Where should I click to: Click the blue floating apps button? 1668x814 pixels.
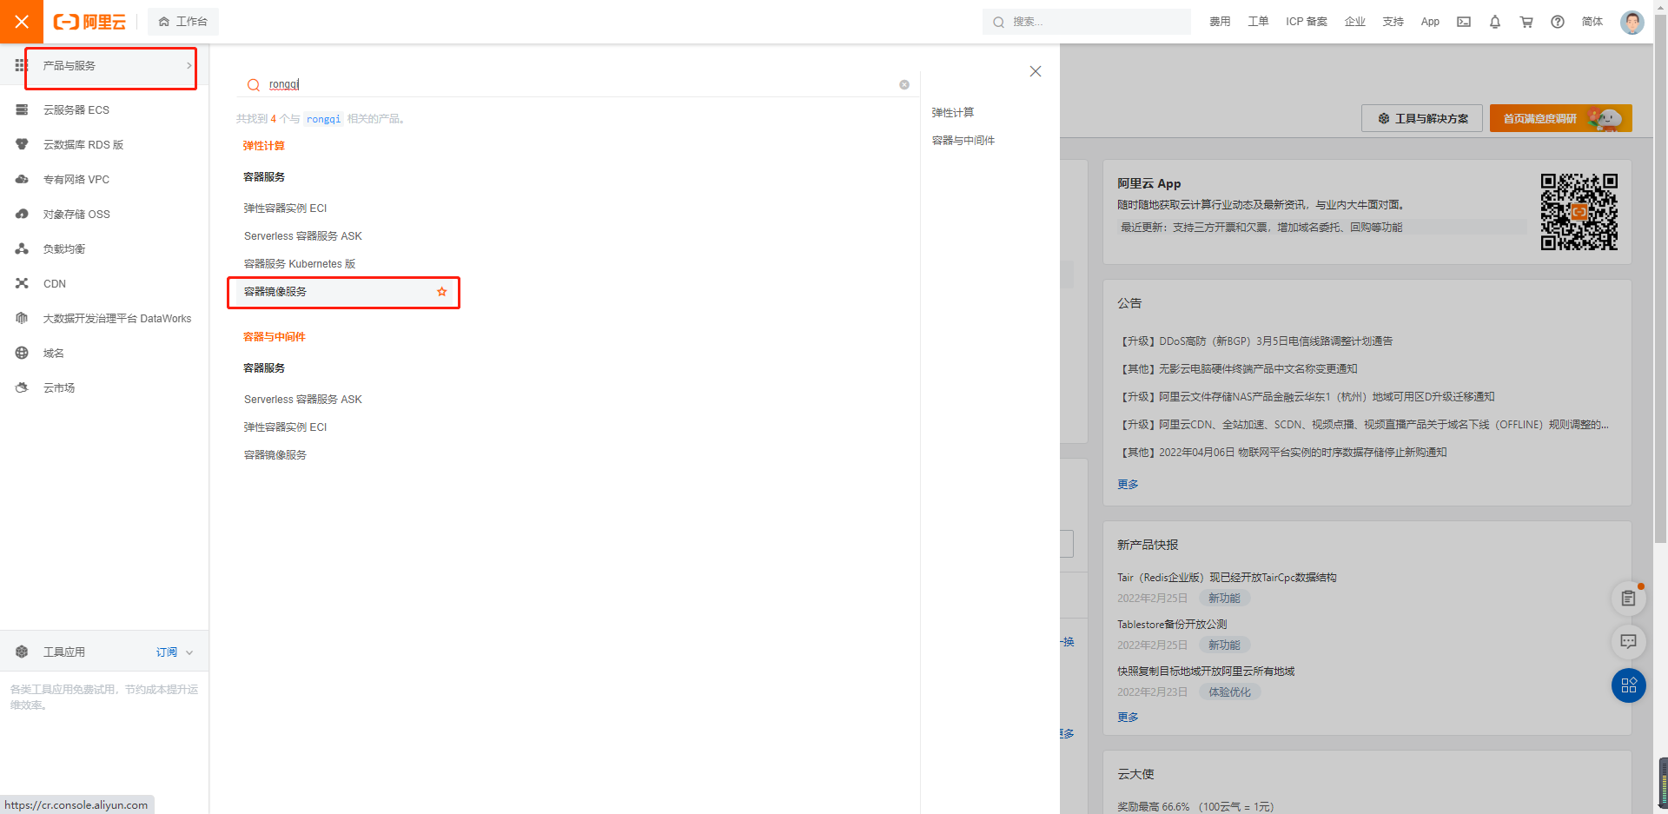point(1629,685)
